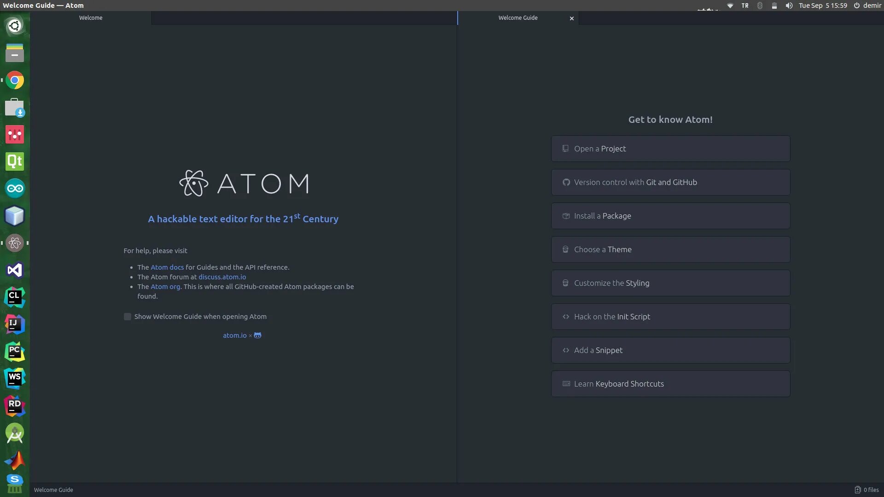884x497 pixels.
Task: Expand Version control with Git and GitHub
Action: [670, 182]
